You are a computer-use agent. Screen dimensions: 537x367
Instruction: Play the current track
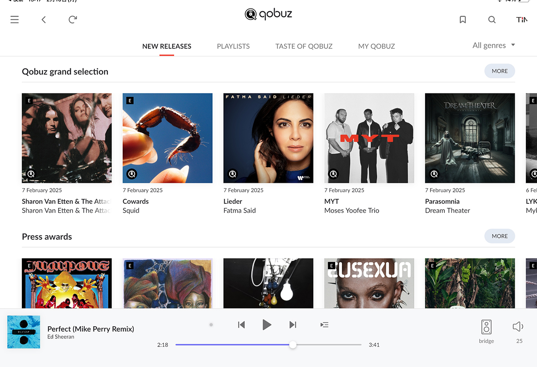(267, 325)
